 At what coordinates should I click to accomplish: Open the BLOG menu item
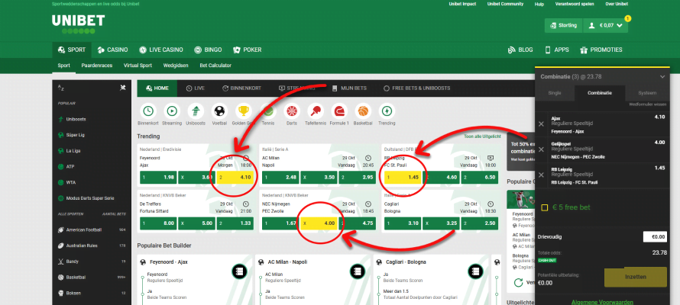[520, 50]
